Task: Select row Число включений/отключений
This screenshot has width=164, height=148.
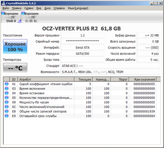Action: 80,107
